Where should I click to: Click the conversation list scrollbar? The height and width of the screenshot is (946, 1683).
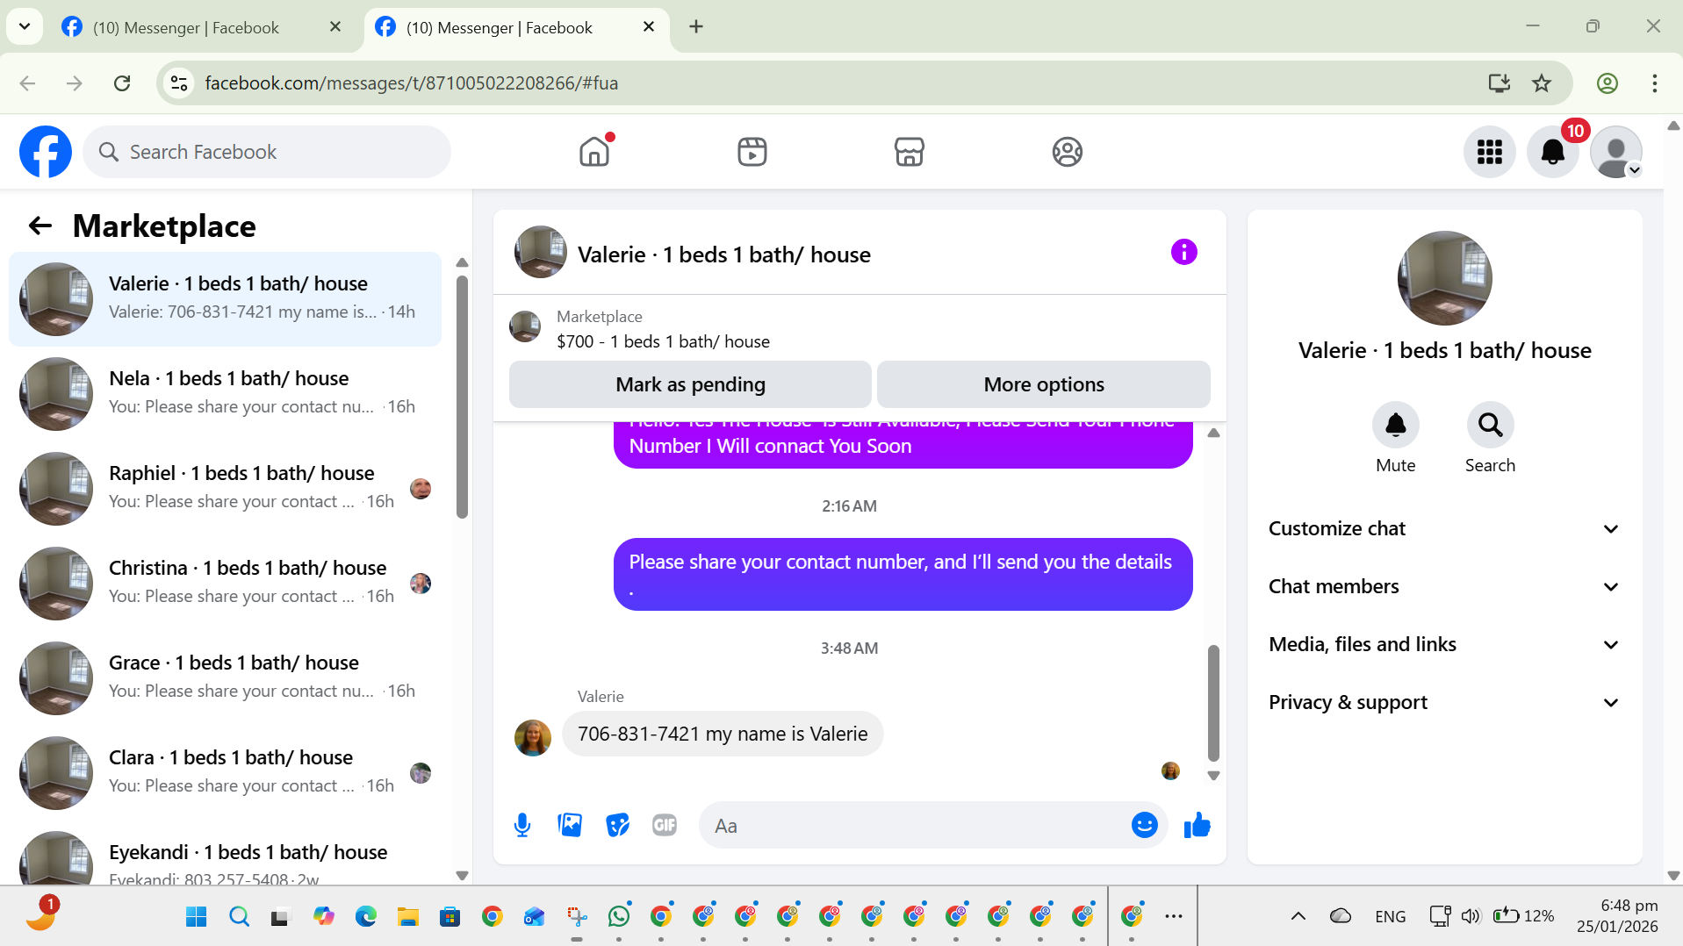pos(462,397)
